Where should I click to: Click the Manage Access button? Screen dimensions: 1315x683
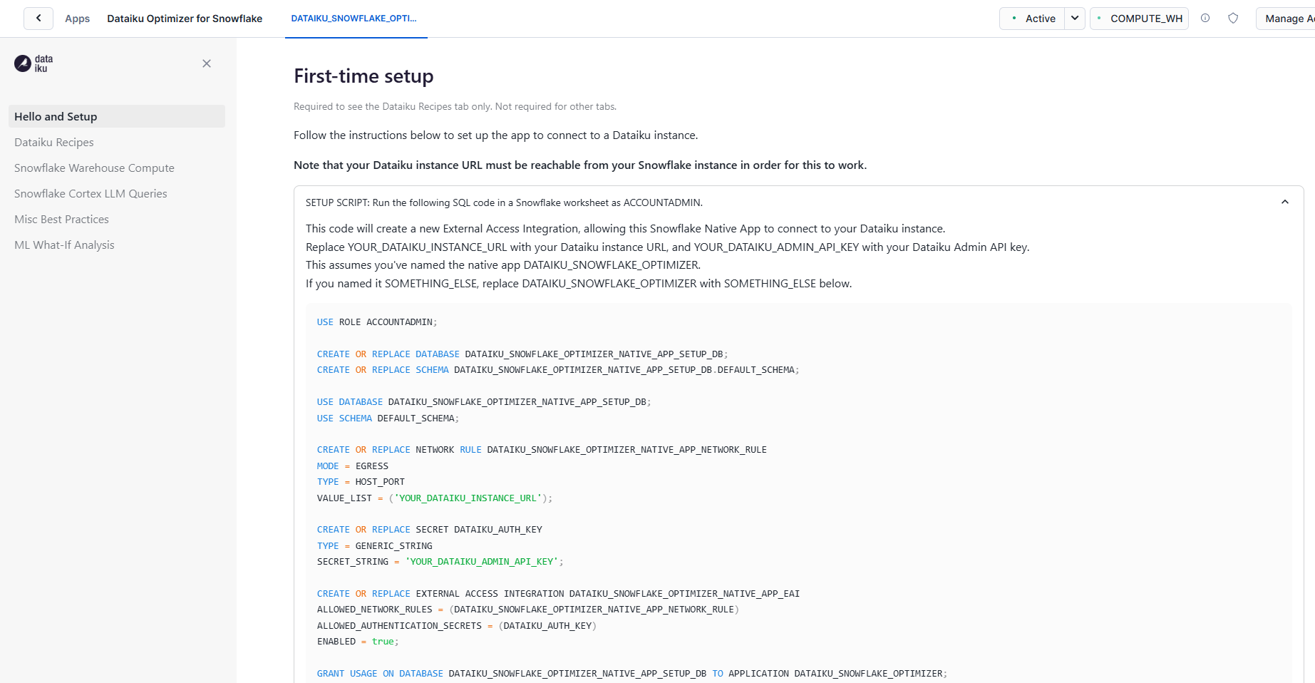click(x=1286, y=19)
